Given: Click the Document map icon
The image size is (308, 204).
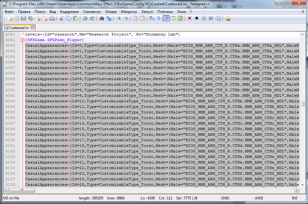Looking at the screenshot, I should 180,19.
